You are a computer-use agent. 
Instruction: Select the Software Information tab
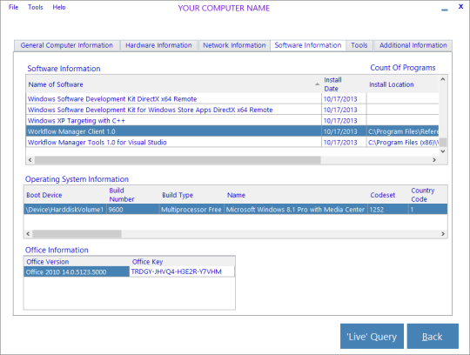[308, 45]
